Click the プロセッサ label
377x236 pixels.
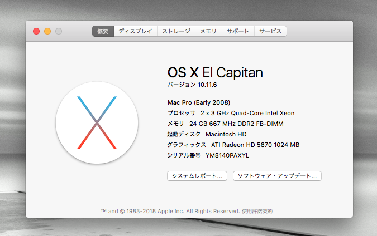coord(182,113)
